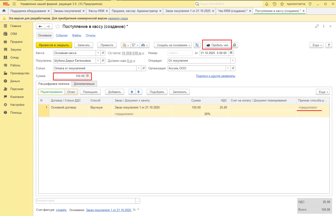Open Продажи in the left sidebar

(16, 42)
